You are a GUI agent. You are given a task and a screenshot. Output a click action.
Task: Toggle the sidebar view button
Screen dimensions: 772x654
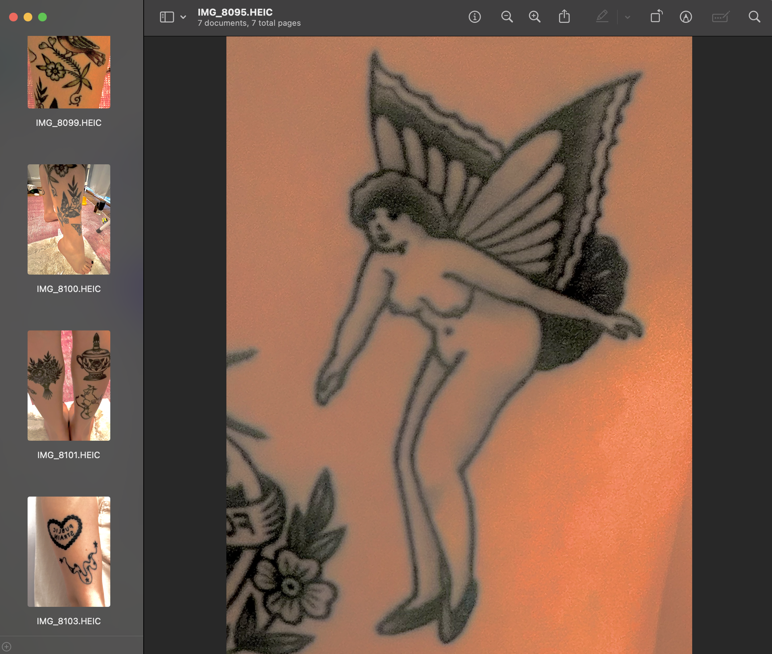pyautogui.click(x=167, y=17)
